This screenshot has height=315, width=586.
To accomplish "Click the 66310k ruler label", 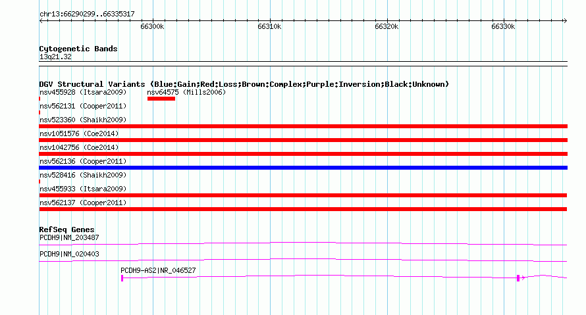I will click(x=269, y=26).
